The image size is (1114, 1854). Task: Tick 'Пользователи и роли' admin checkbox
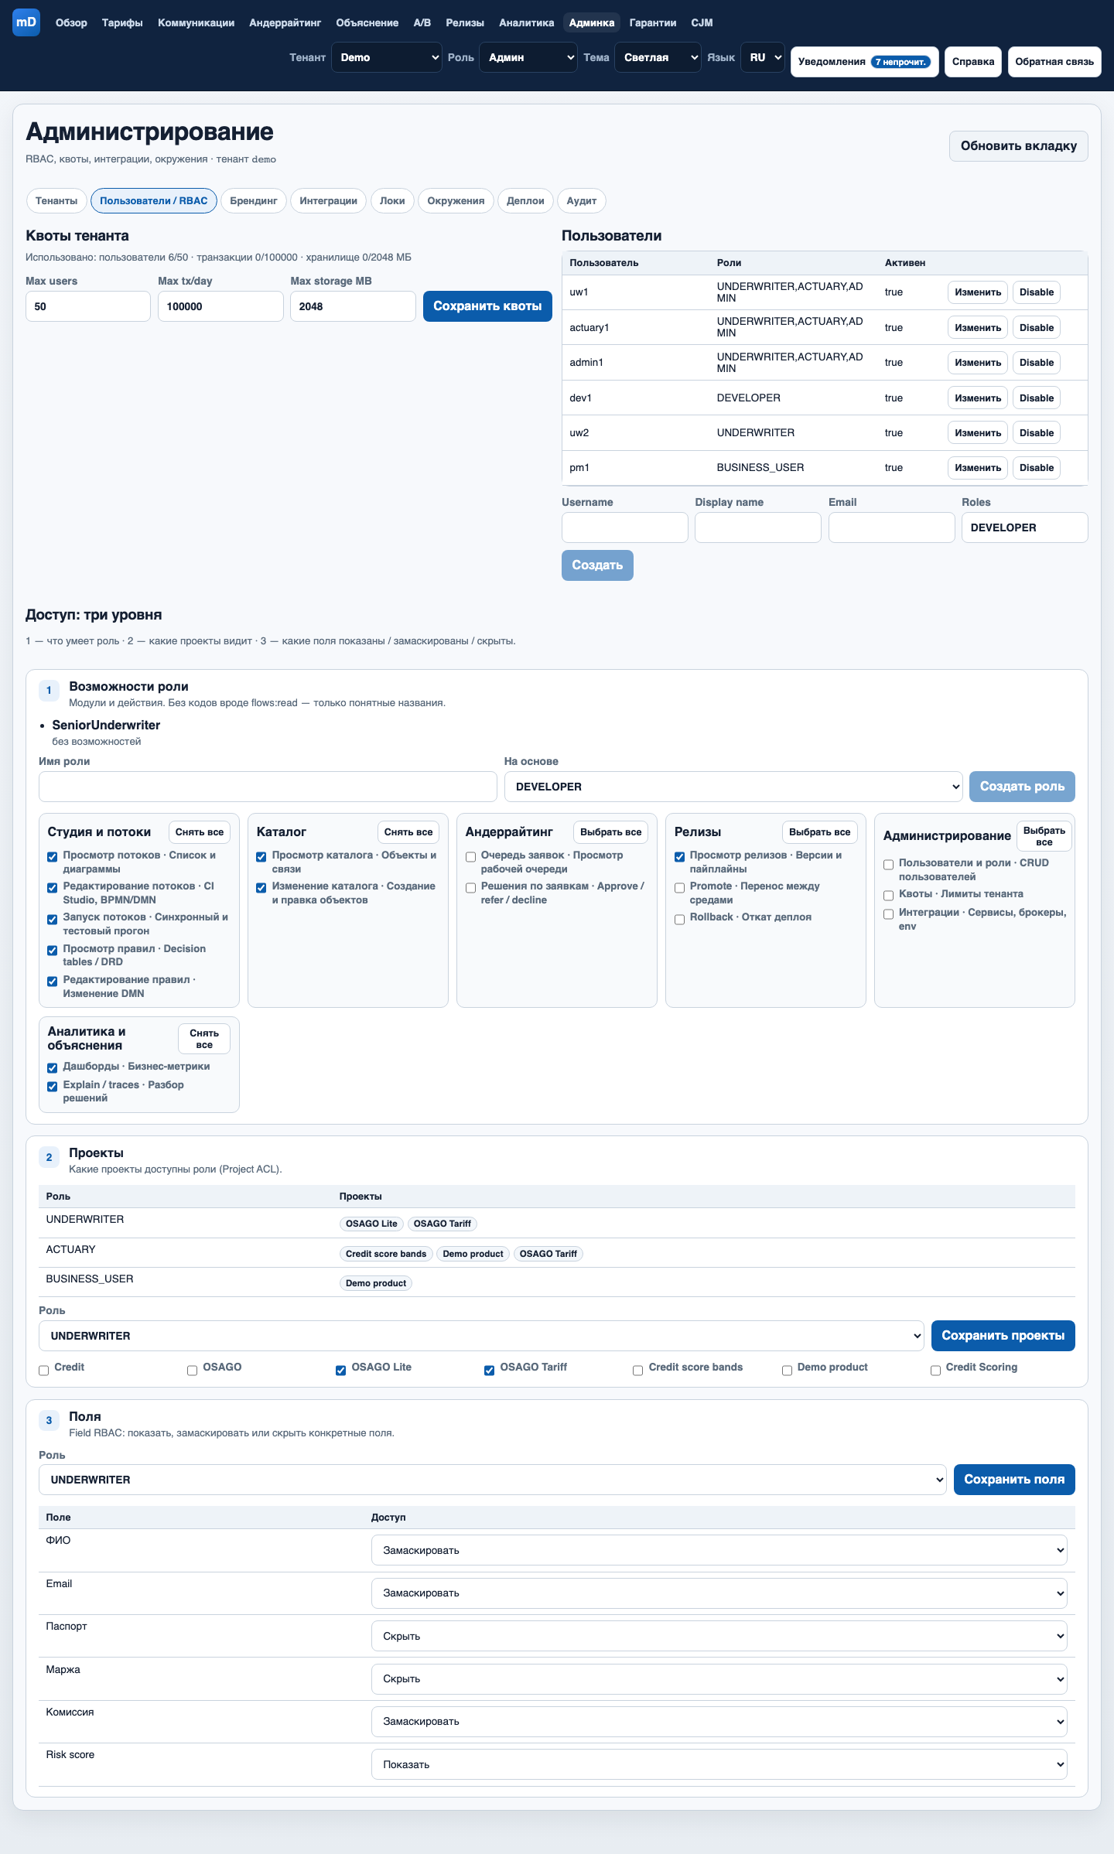pyautogui.click(x=888, y=864)
